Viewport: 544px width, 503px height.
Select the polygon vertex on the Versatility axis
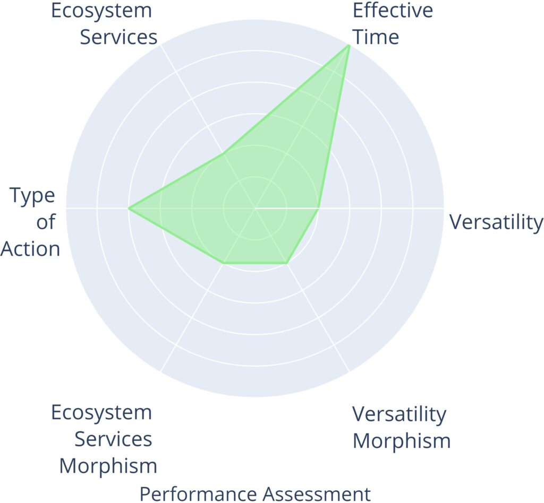[x=318, y=208]
